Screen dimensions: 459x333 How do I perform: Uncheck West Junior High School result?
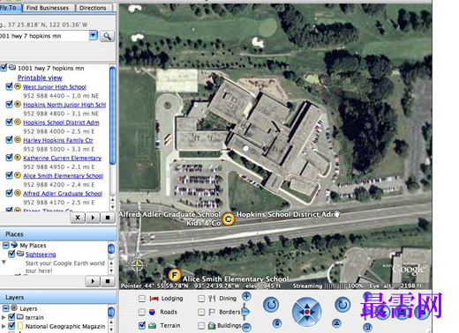coord(9,86)
